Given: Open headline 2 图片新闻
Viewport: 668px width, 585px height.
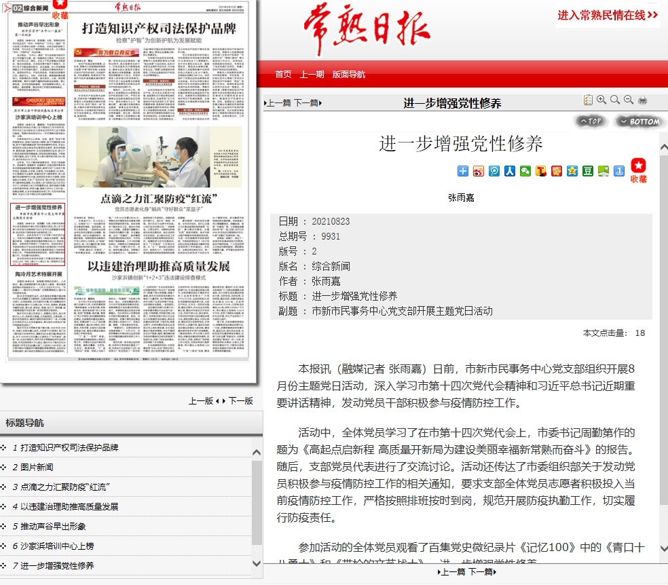Looking at the screenshot, I should (37, 467).
